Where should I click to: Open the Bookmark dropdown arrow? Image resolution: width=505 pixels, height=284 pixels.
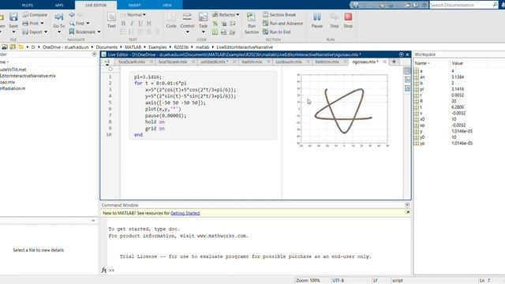[99, 32]
